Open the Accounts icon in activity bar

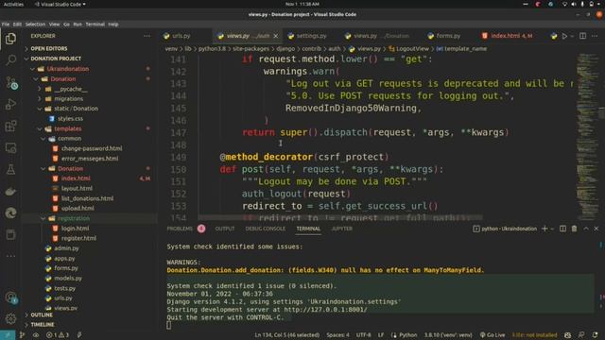[x=10, y=297]
